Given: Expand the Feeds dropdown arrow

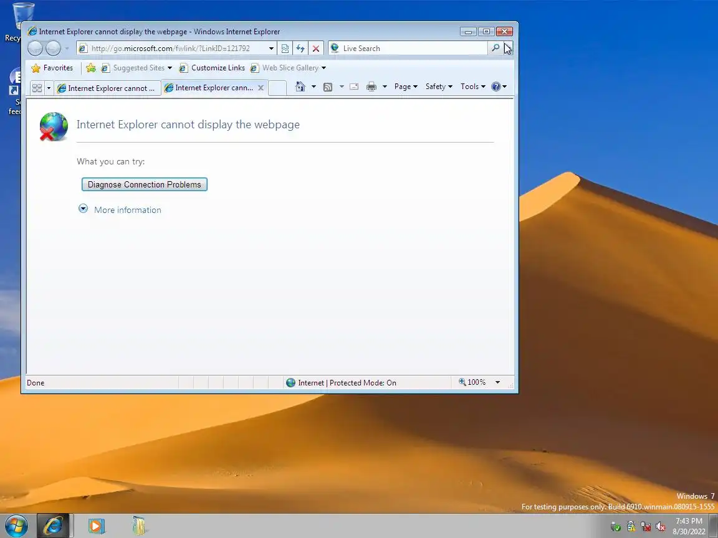Looking at the screenshot, I should (x=342, y=87).
